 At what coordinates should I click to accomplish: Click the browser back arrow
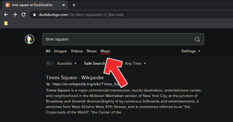point(6,15)
